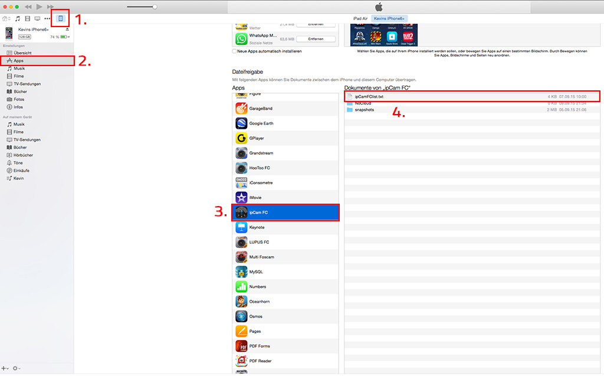Switch to Movies library icon in toolbar
The width and height of the screenshot is (604, 376).
tap(27, 18)
